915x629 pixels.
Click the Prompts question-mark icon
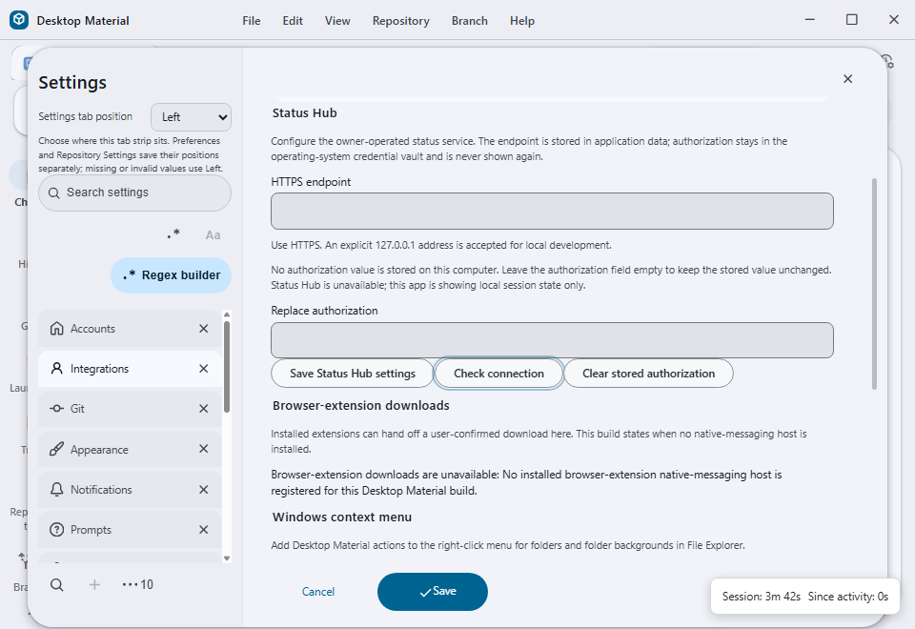pos(56,530)
